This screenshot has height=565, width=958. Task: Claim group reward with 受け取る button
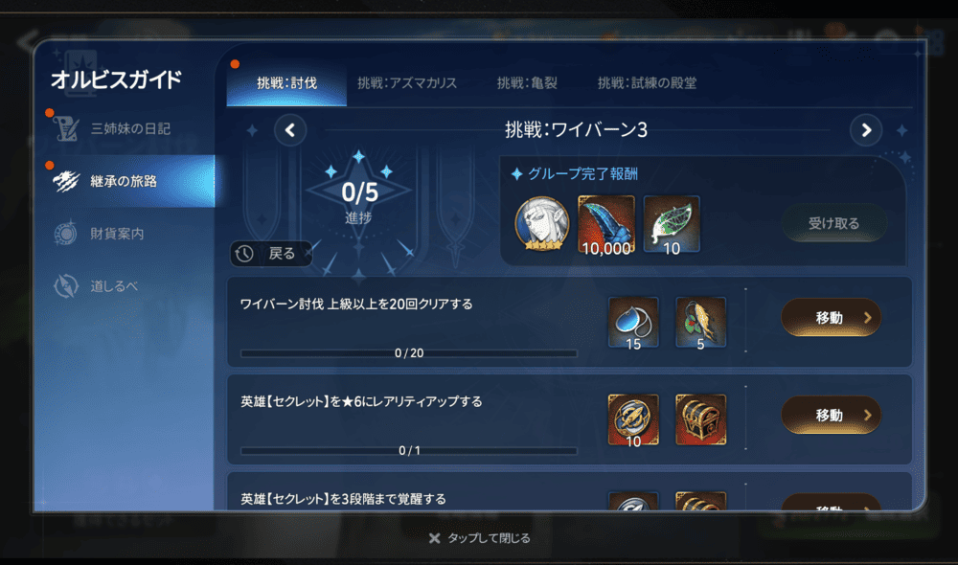[834, 223]
